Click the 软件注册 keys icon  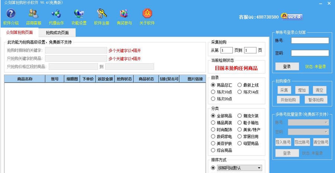[102, 14]
